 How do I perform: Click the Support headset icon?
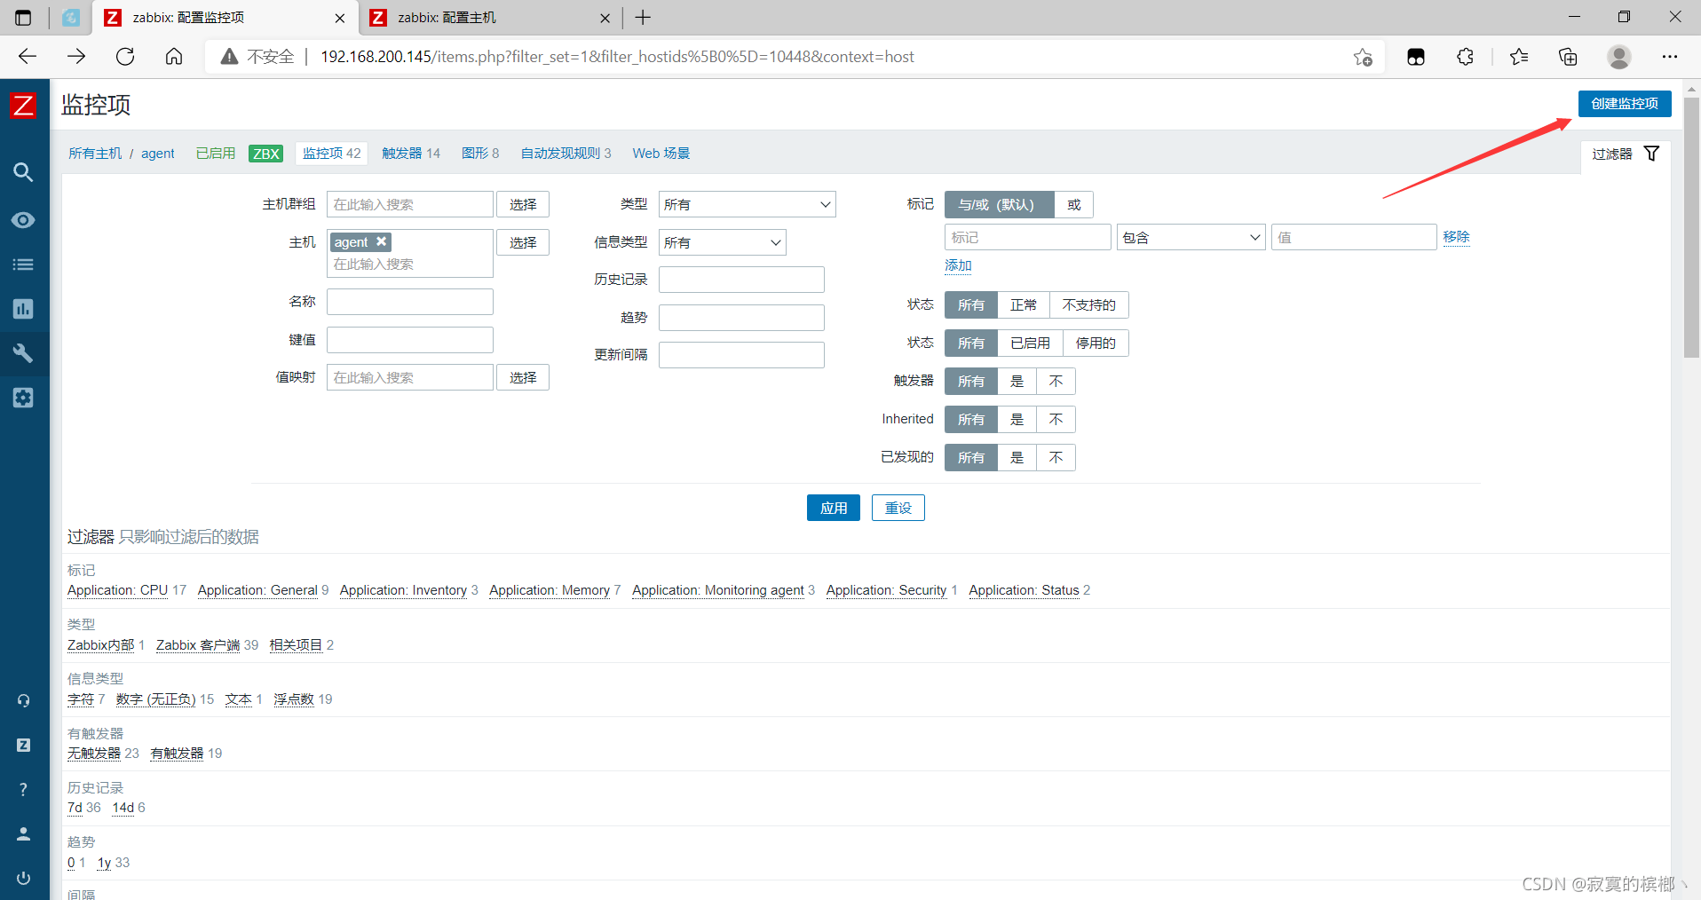[x=23, y=700]
